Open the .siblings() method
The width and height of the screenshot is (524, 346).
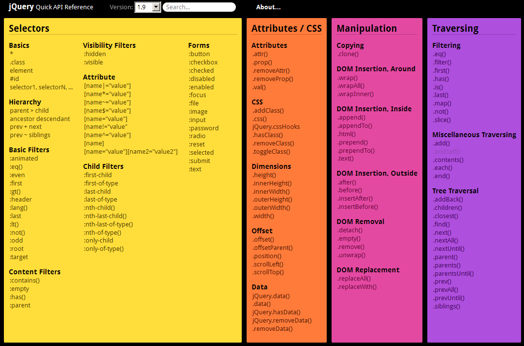(446, 306)
